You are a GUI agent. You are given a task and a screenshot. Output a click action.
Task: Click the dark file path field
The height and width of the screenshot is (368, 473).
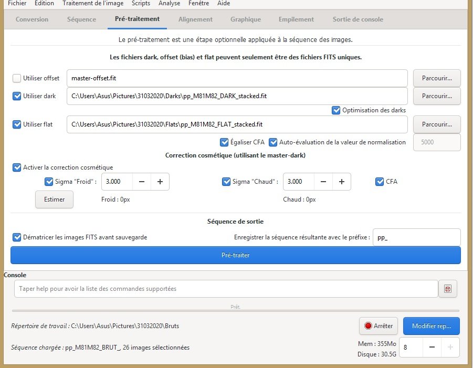(237, 96)
